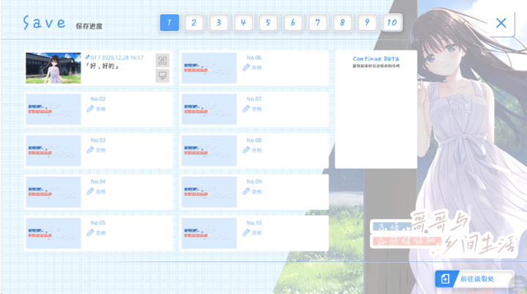Open the Continue Data autosave panel
The width and height of the screenshot is (527, 294).
pyautogui.click(x=375, y=109)
